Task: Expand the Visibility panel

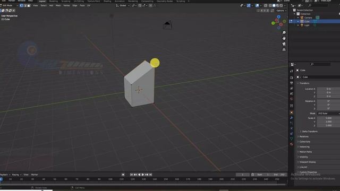Action: (x=302, y=157)
